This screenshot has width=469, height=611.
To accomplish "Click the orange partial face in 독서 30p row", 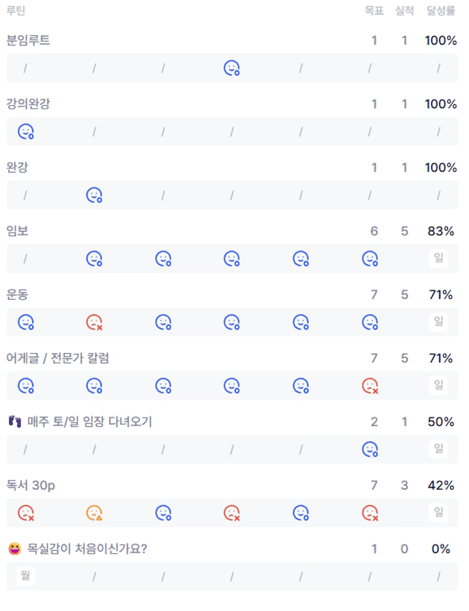I will 94,513.
